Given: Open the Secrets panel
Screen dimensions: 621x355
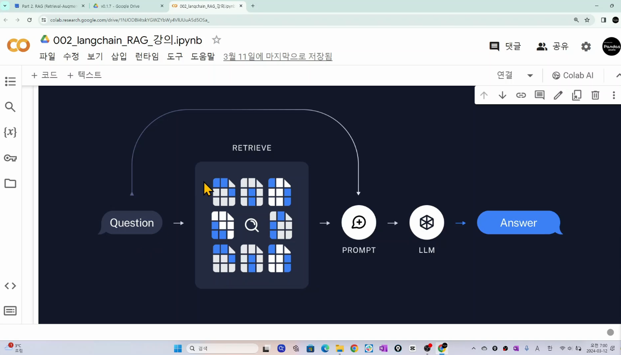Looking at the screenshot, I should 10,158.
